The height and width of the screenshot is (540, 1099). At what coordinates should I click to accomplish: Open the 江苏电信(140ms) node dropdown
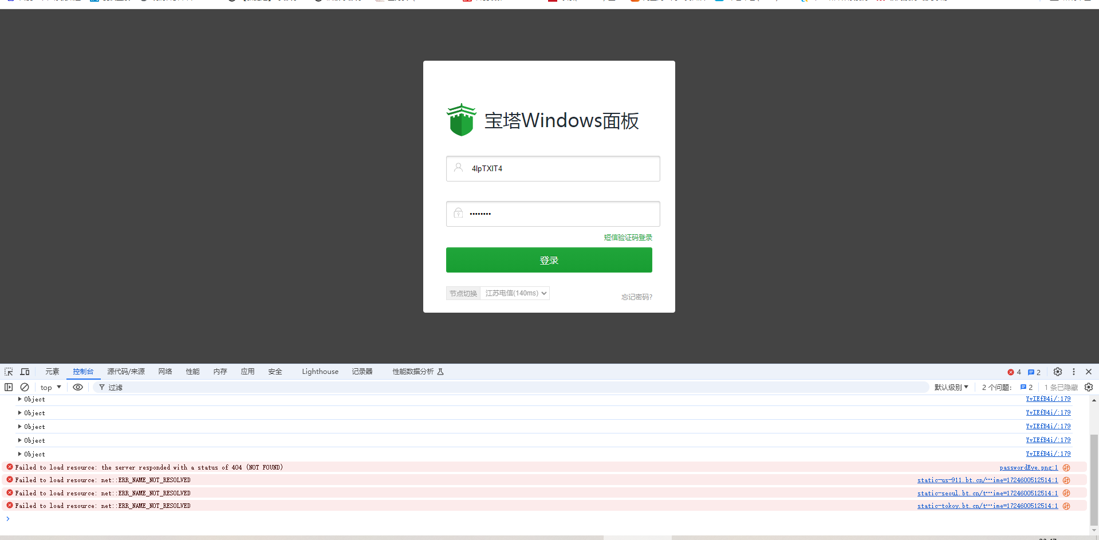click(x=515, y=293)
